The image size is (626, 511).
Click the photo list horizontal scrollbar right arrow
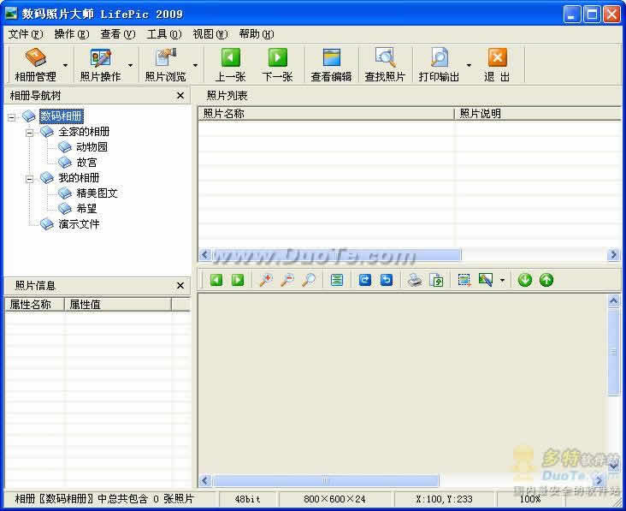coord(613,255)
